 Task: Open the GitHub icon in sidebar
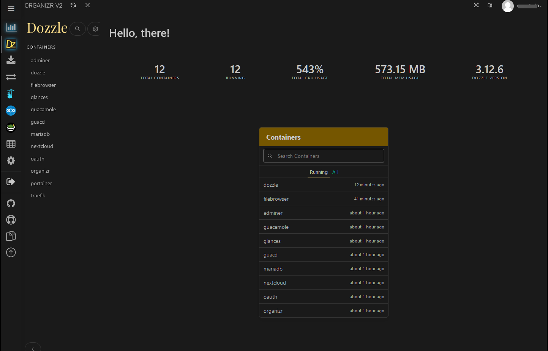click(11, 203)
